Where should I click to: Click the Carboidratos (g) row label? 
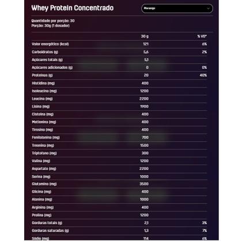(45, 52)
